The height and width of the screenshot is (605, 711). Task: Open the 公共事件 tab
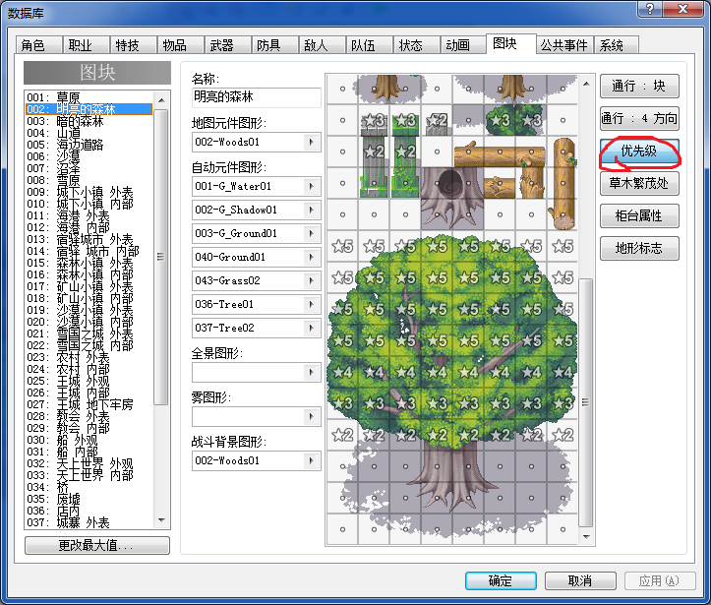(x=564, y=45)
